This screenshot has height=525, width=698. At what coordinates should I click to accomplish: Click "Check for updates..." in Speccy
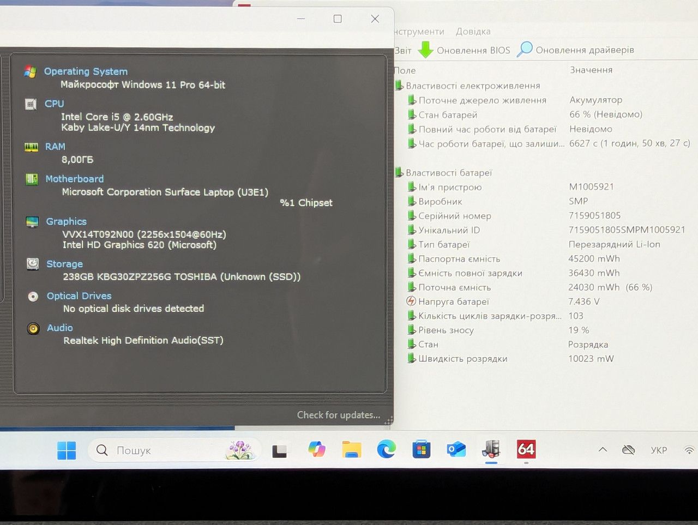click(339, 415)
